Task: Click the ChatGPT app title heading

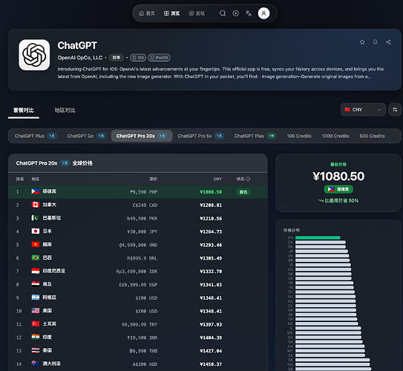Action: [77, 45]
